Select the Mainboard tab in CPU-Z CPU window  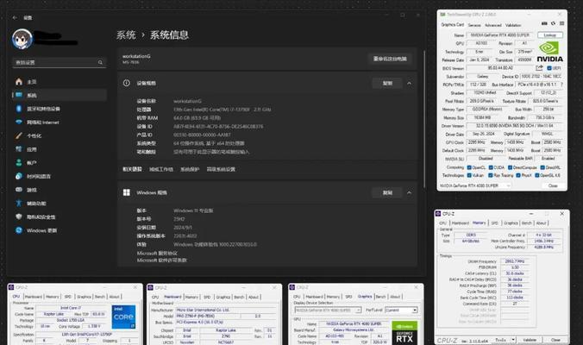[33, 297]
